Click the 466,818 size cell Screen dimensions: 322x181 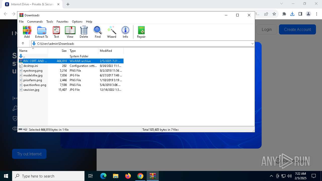point(62,61)
